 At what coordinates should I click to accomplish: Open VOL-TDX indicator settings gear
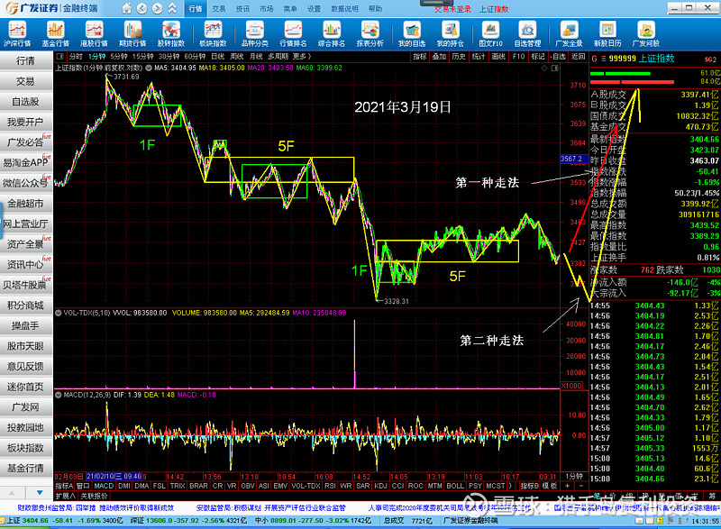coord(59,313)
